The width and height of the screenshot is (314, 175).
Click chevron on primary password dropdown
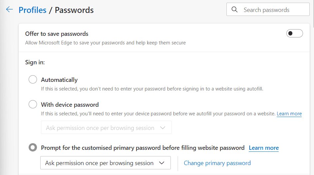pyautogui.click(x=161, y=163)
